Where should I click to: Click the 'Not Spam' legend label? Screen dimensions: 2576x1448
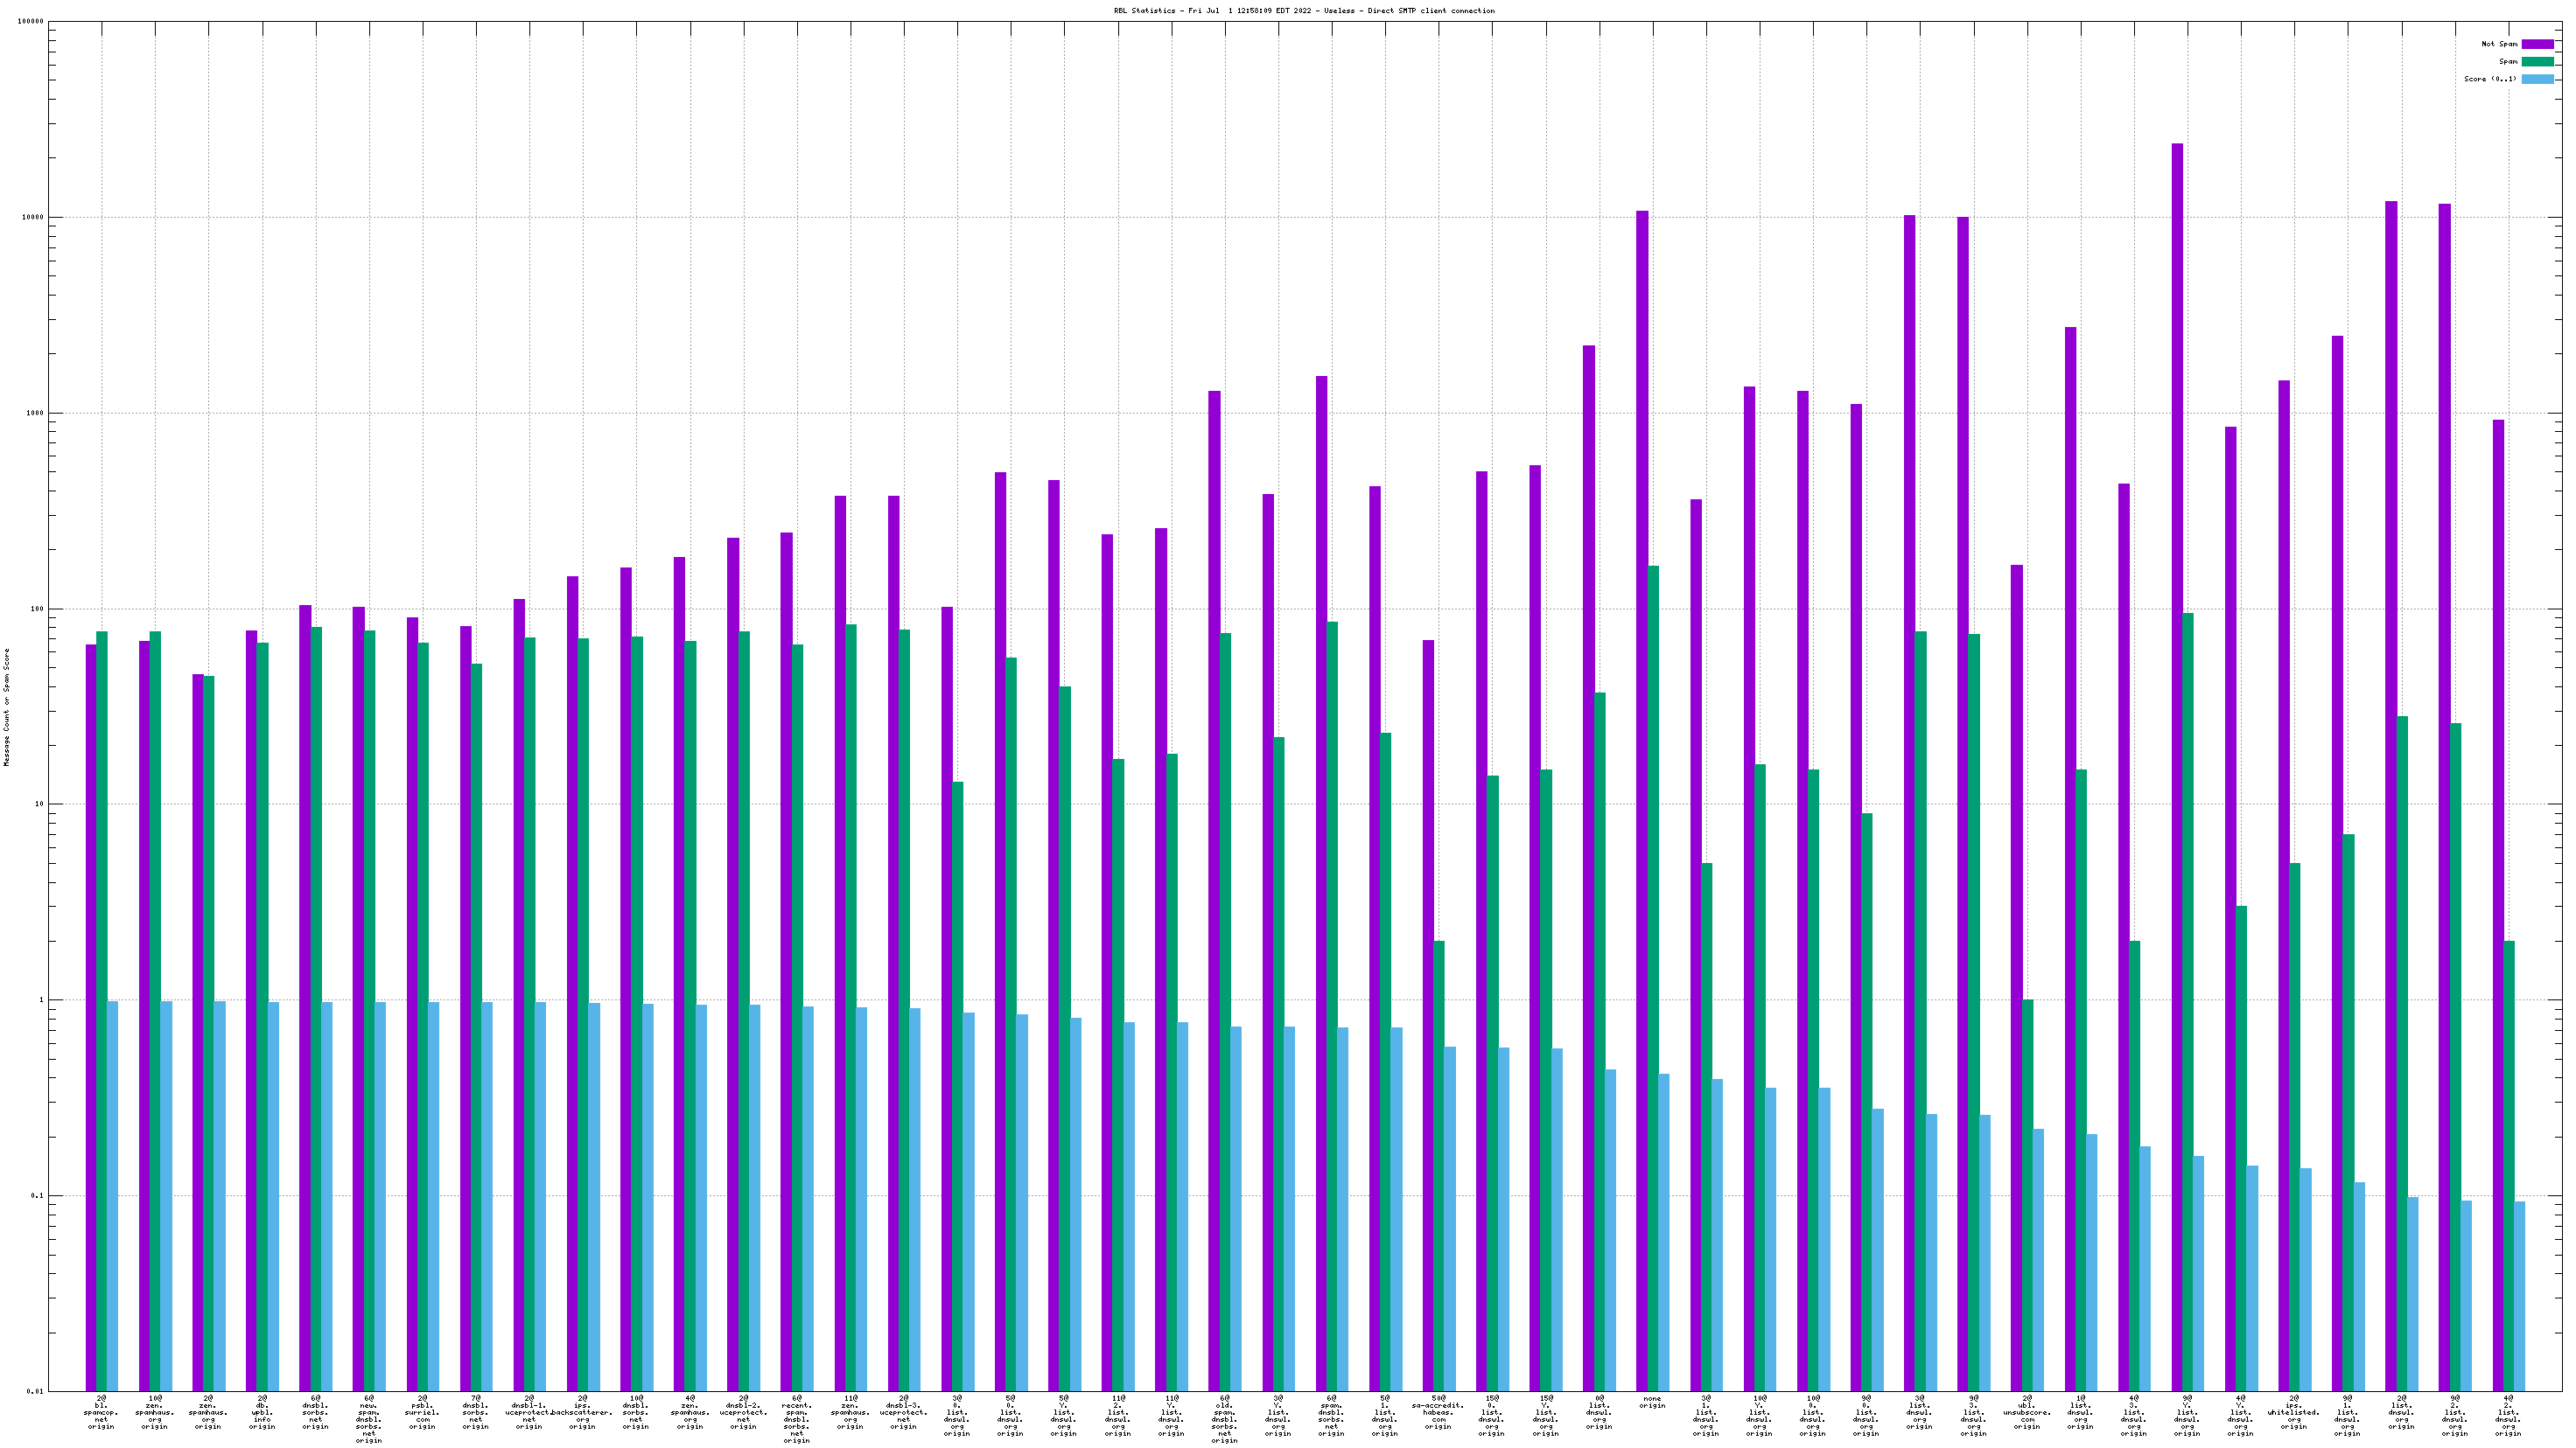[x=2499, y=44]
